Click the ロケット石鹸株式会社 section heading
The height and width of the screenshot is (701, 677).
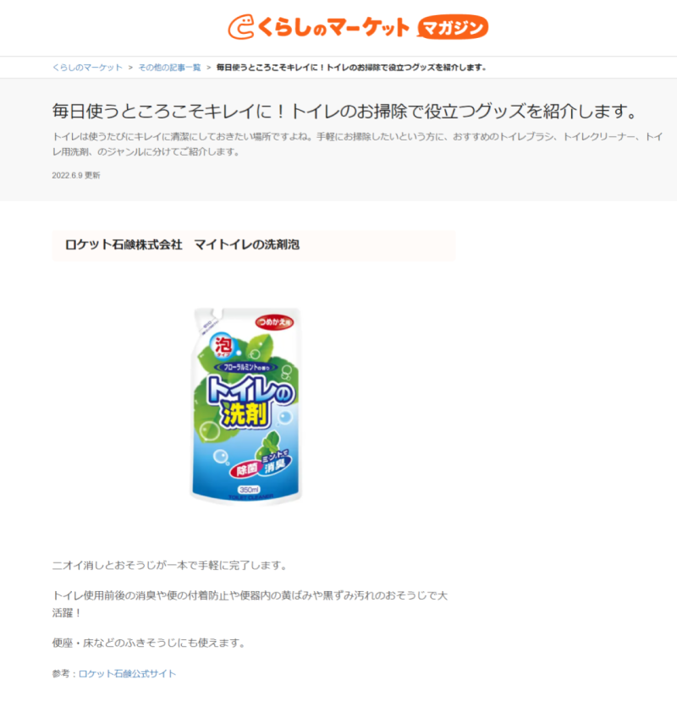(182, 244)
